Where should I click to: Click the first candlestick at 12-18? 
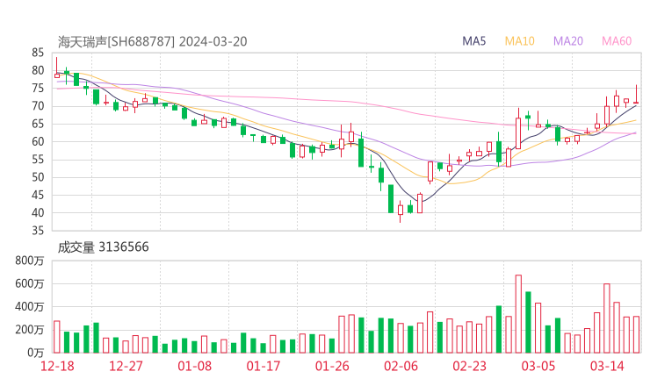coord(57,68)
